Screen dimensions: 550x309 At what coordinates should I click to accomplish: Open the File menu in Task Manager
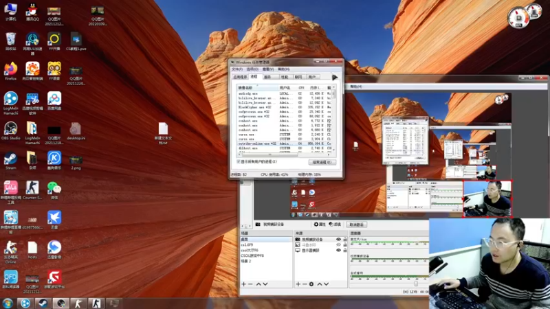(237, 69)
